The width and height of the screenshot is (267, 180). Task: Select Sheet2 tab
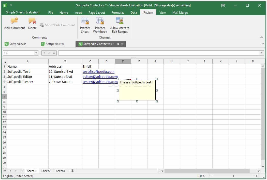click(x=46, y=171)
